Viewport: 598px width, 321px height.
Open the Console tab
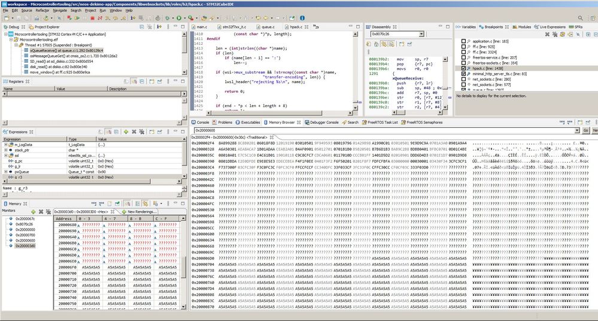click(x=200, y=122)
